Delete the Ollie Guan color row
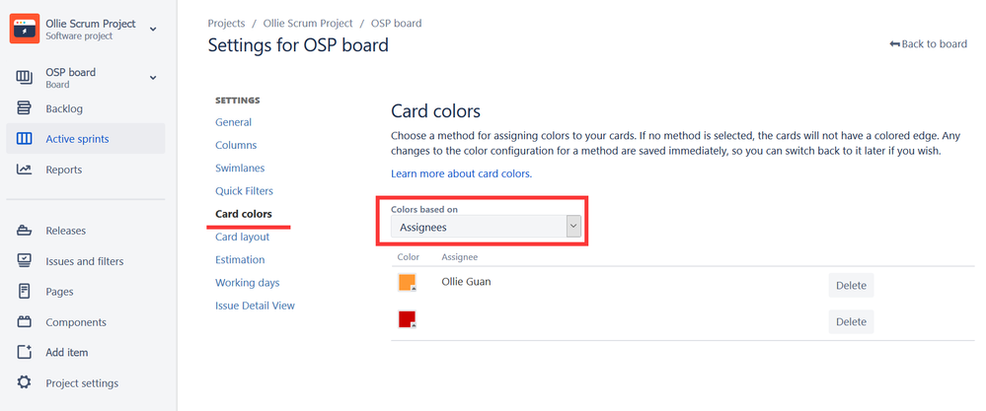Screen dimensions: 986x411 point(851,286)
